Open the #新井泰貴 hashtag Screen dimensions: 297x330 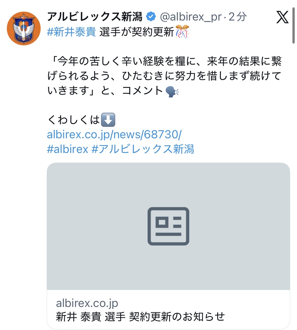pyautogui.click(x=72, y=32)
